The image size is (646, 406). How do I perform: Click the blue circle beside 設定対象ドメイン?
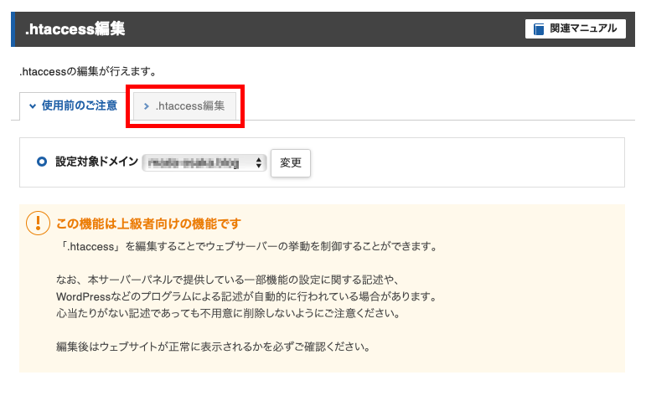42,162
